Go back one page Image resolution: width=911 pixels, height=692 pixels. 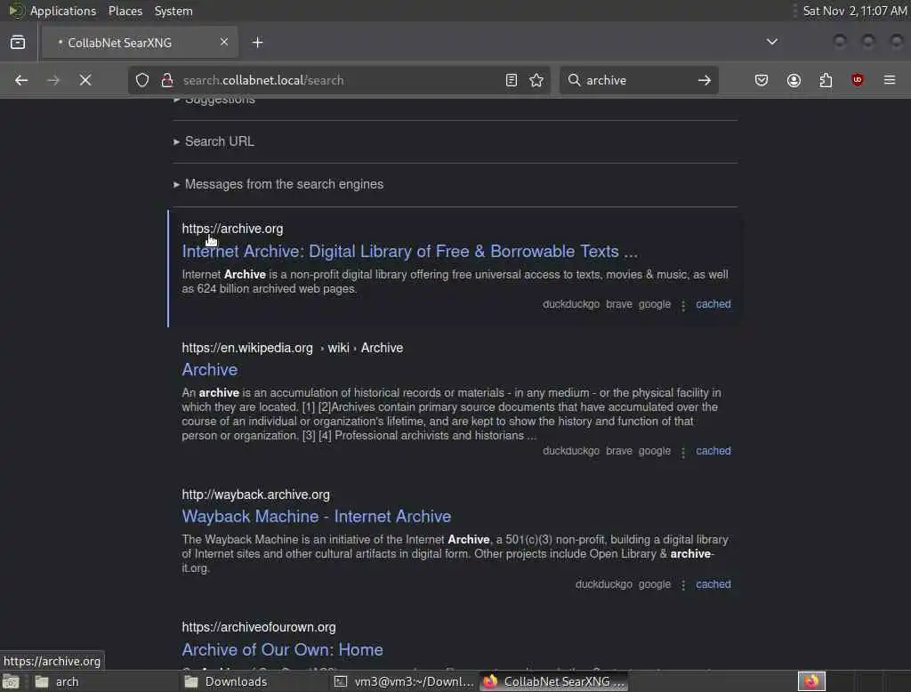click(21, 80)
